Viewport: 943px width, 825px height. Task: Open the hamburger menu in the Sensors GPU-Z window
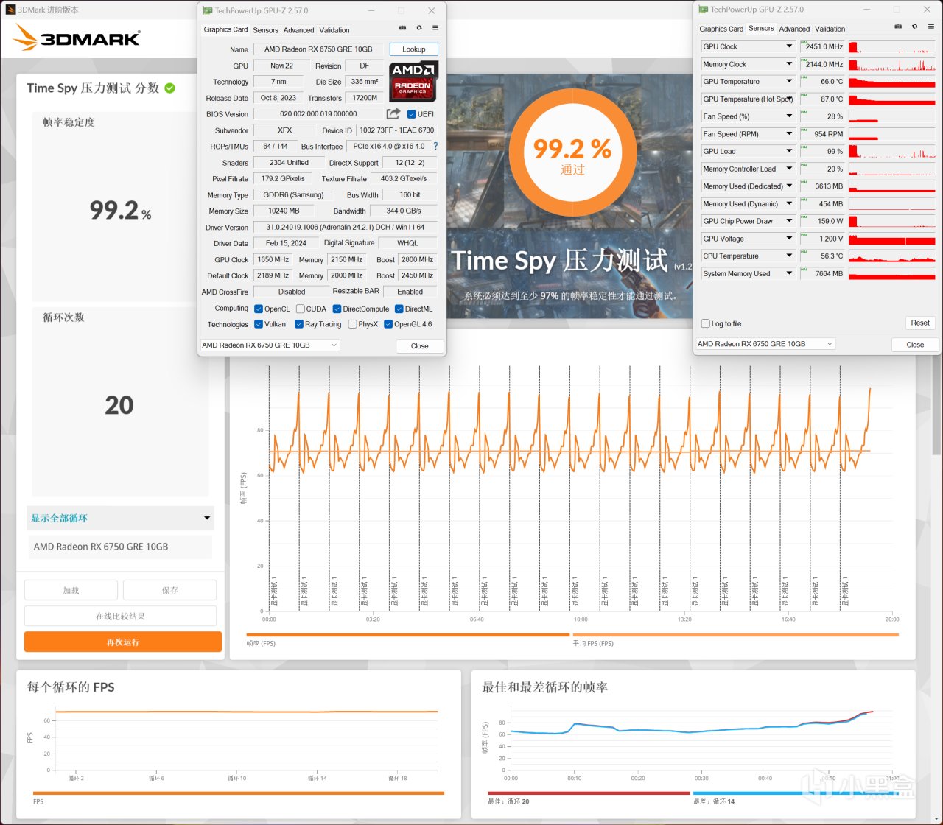[x=931, y=27]
